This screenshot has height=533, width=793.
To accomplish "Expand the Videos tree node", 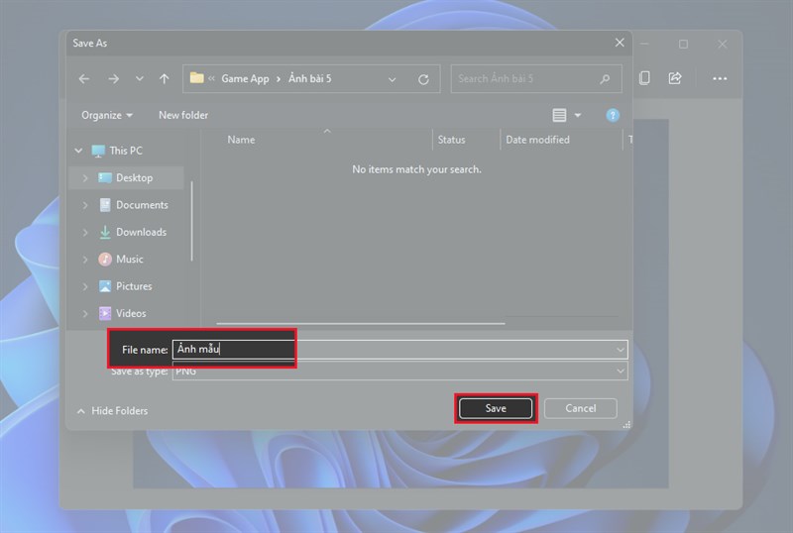I will click(x=85, y=313).
